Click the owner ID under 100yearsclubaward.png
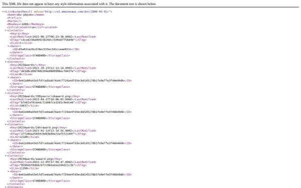The width and height of the screenshot is (301, 188). point(71,112)
